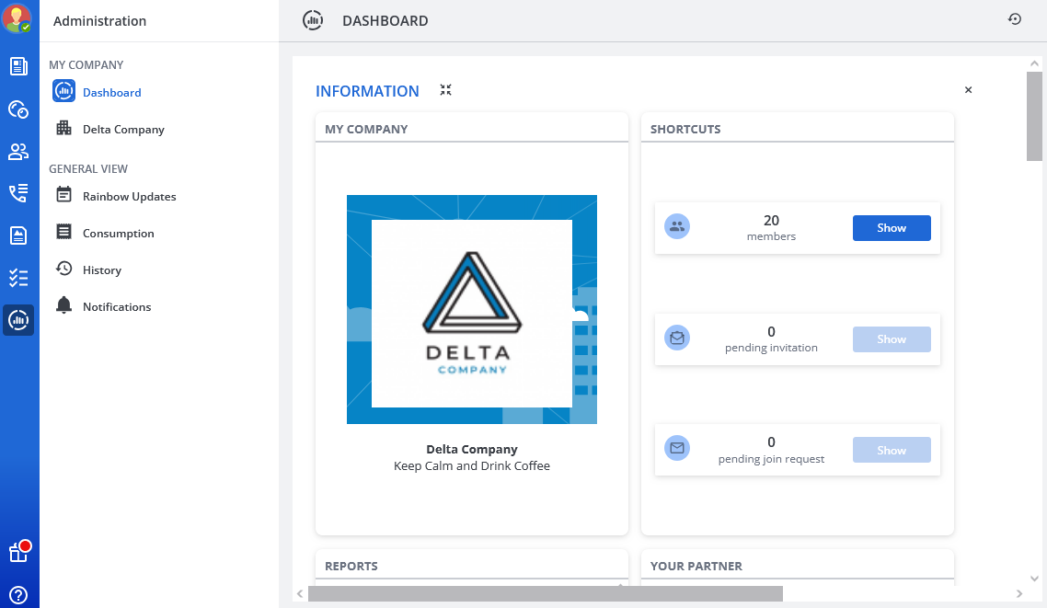This screenshot has height=608, width=1047.
Task: Go to the Consumption page
Action: tap(118, 234)
